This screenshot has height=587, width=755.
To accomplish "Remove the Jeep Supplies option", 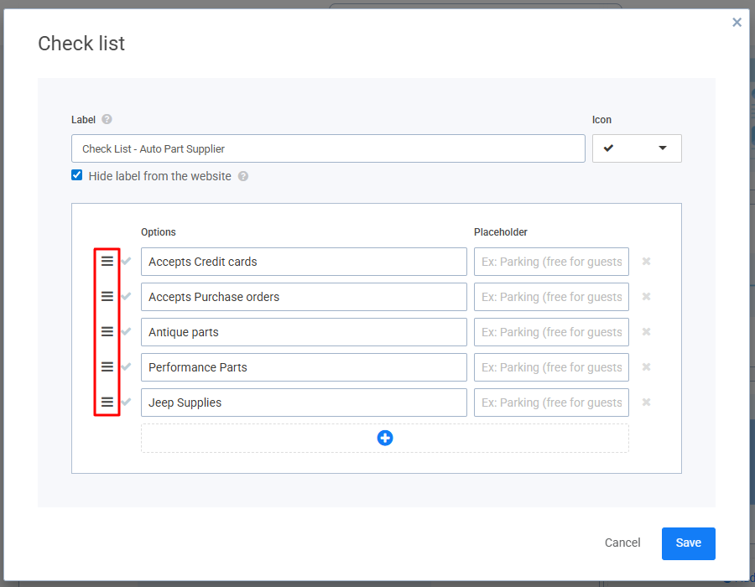I will (646, 402).
